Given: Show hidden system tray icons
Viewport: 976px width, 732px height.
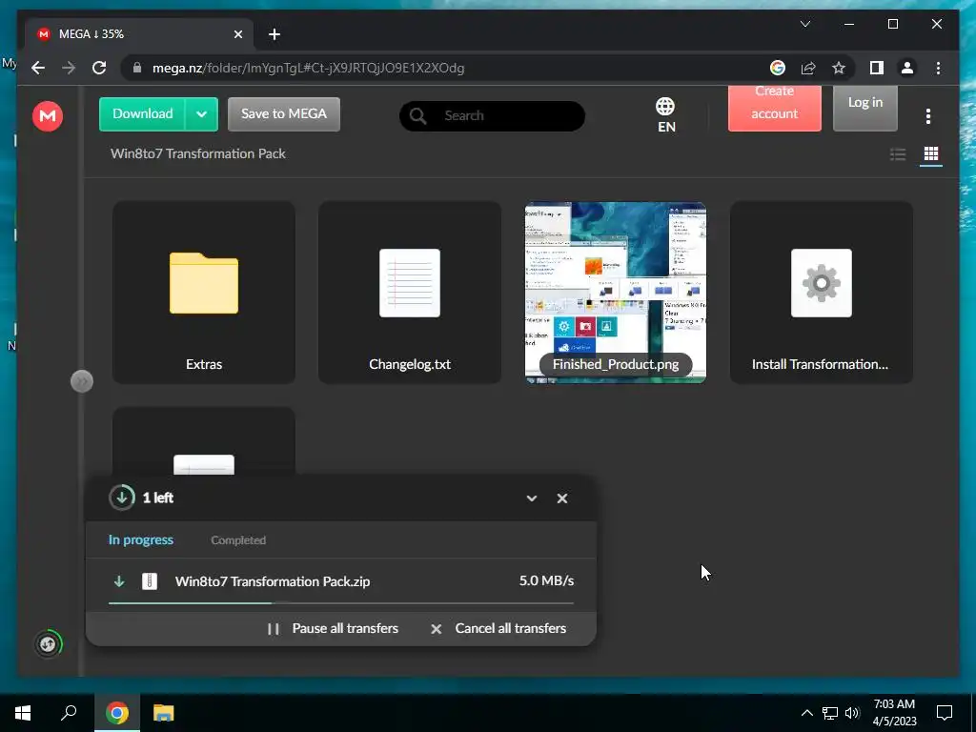Looking at the screenshot, I should 806,713.
